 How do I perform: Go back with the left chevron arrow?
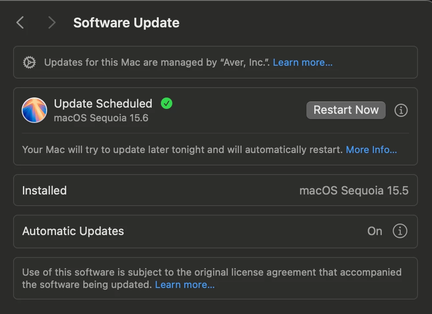[20, 22]
